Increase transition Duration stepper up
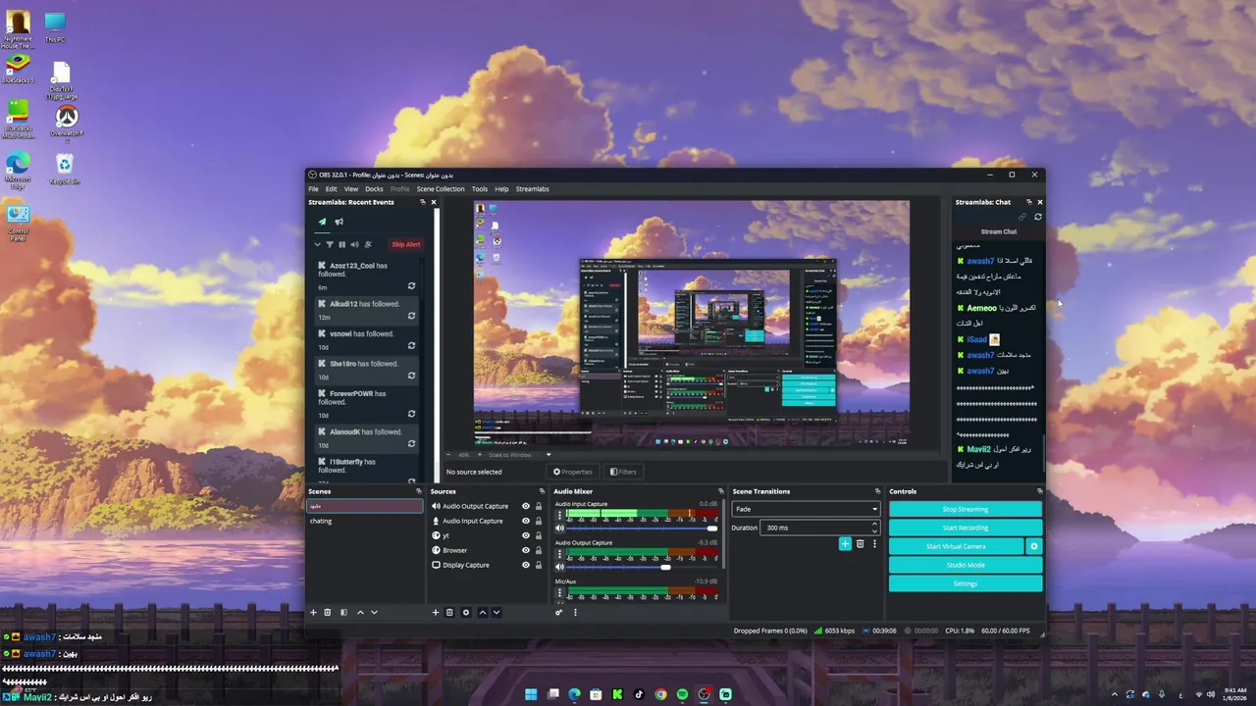Image resolution: width=1256 pixels, height=706 pixels. [874, 525]
